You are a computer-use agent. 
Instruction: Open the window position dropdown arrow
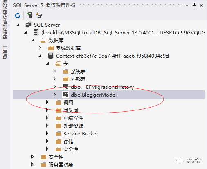187,5
